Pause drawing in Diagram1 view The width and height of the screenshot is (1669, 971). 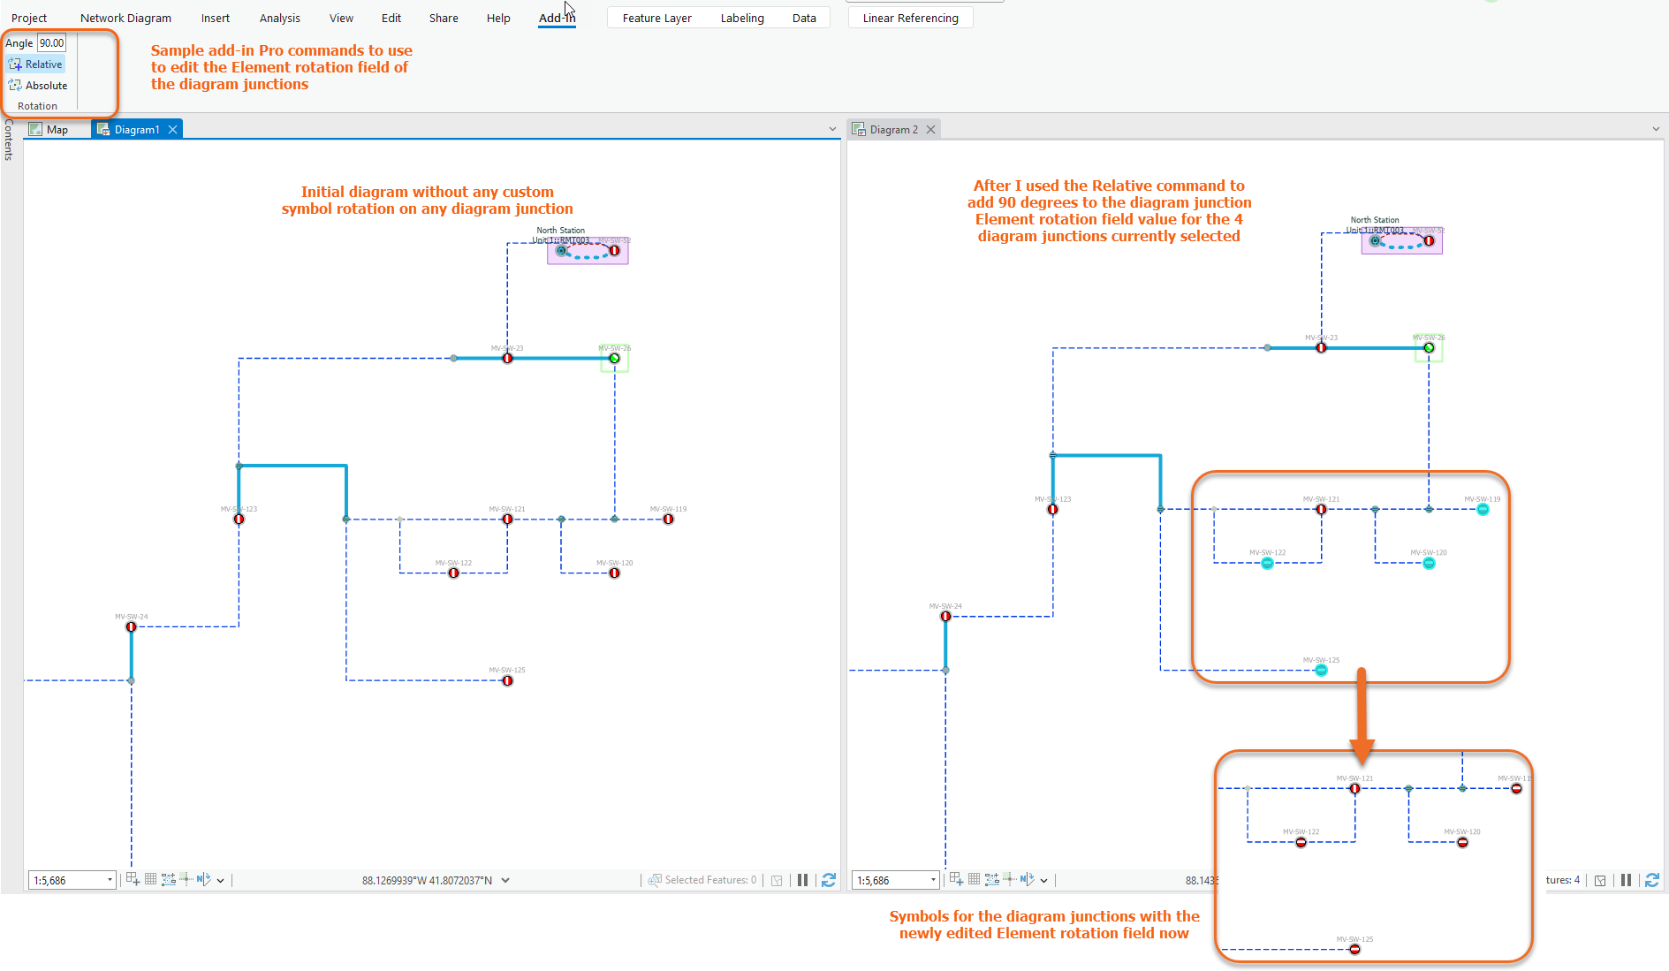802,879
